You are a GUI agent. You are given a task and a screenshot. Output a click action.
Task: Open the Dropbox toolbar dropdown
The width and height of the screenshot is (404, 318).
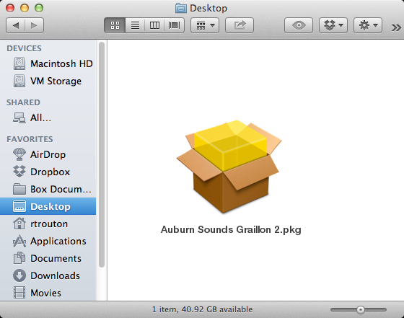point(333,25)
